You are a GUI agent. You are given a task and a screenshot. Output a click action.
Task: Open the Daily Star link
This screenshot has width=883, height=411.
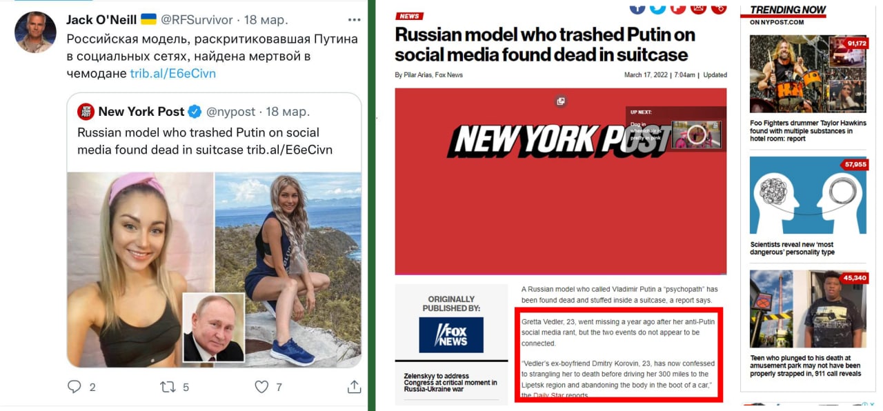point(549,395)
